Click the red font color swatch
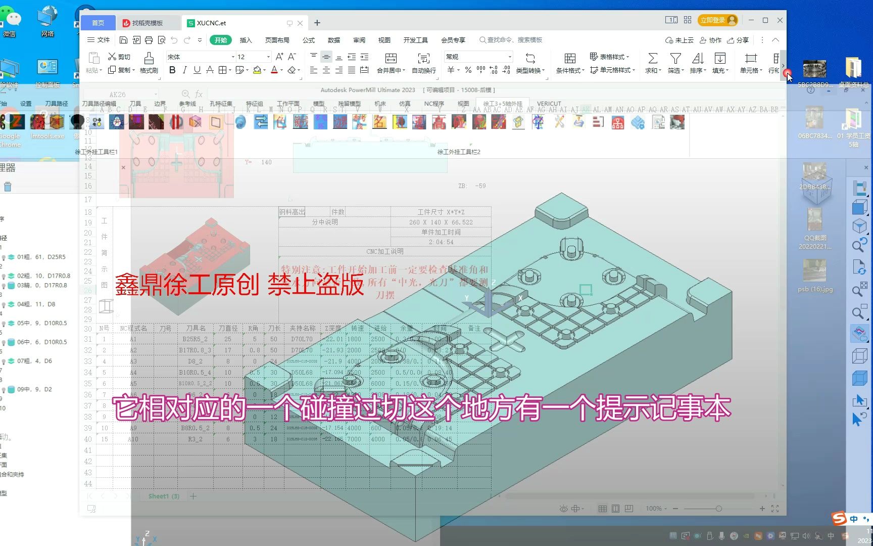Screen dimensions: 873x546 coord(274,70)
